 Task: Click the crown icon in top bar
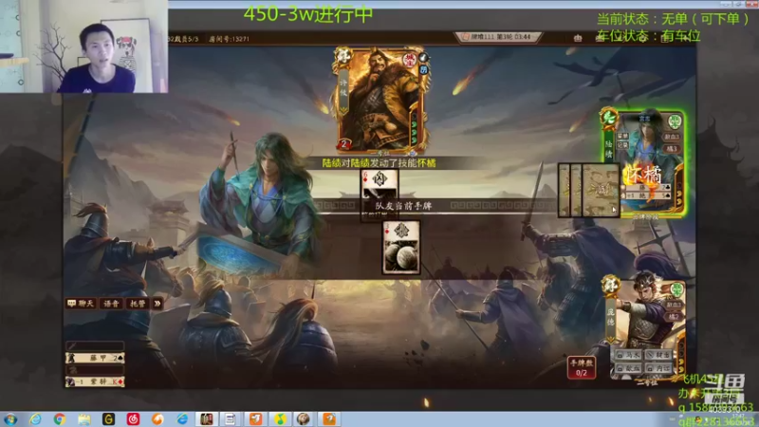tap(578, 38)
